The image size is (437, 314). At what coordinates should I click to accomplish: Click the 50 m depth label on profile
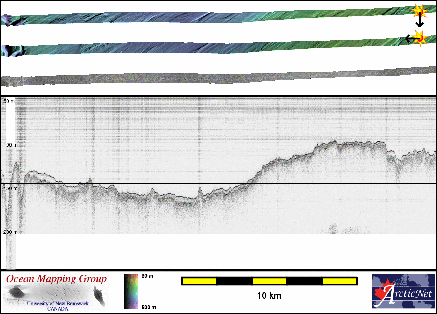pyautogui.click(x=9, y=101)
